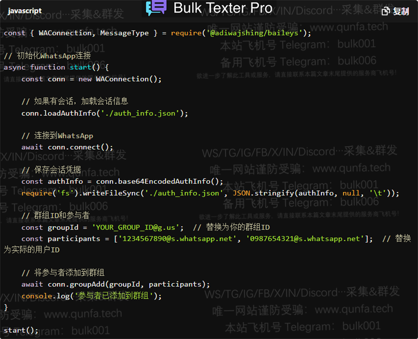Click the null keyword in stringify arguments
This screenshot has height=339, width=418.
tap(352, 193)
